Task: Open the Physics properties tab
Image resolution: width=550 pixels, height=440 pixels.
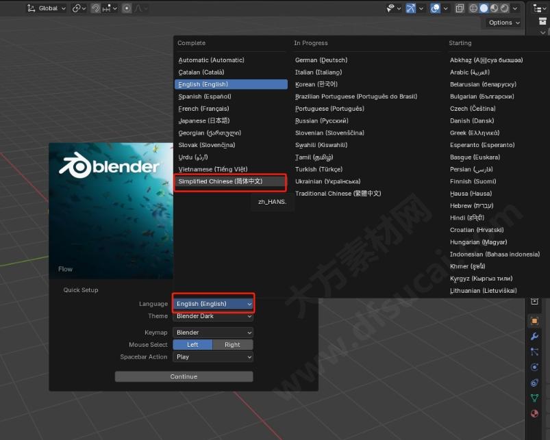Action: (534, 367)
